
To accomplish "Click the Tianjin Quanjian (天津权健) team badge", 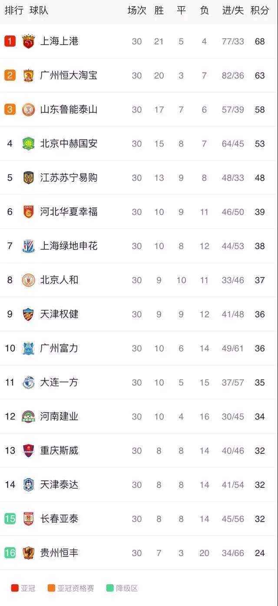I will [28, 314].
